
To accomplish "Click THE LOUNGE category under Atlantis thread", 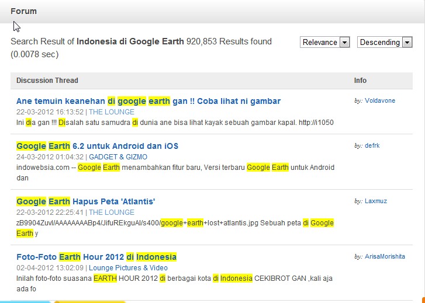I will (x=112, y=213).
